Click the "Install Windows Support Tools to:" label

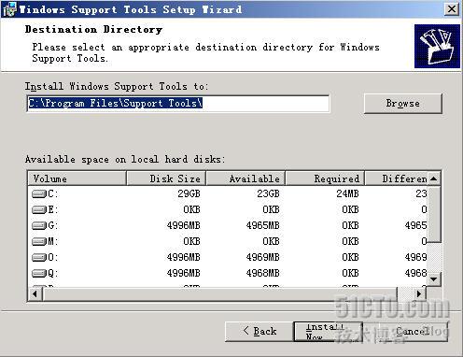pyautogui.click(x=117, y=86)
